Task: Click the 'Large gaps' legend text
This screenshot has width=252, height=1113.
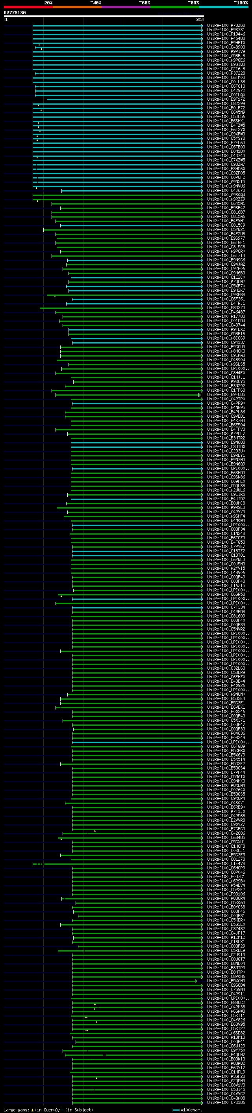Action: [x=17, y=1110]
